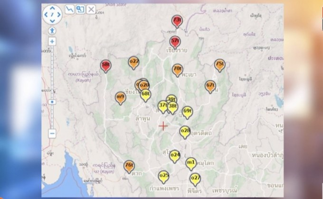
Task: Click the zoom slider handle
Action: click(52, 102)
